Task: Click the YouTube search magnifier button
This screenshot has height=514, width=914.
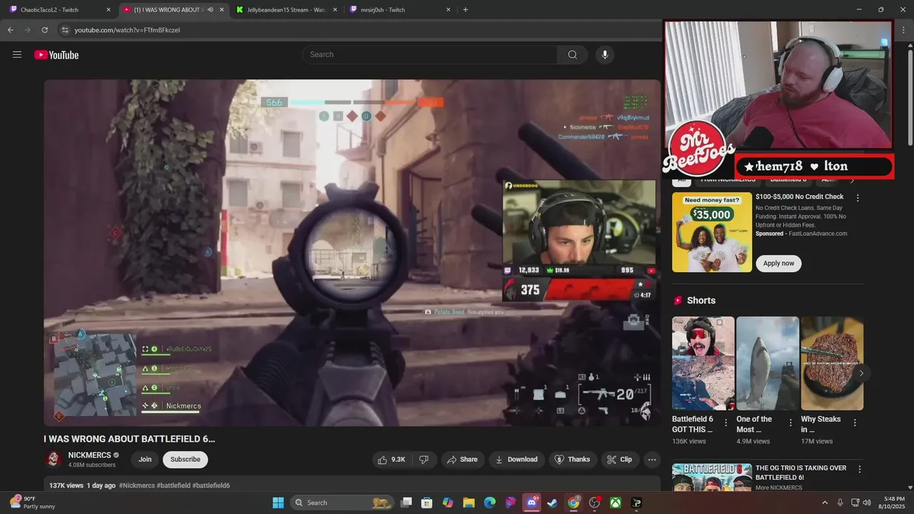Action: coord(573,55)
